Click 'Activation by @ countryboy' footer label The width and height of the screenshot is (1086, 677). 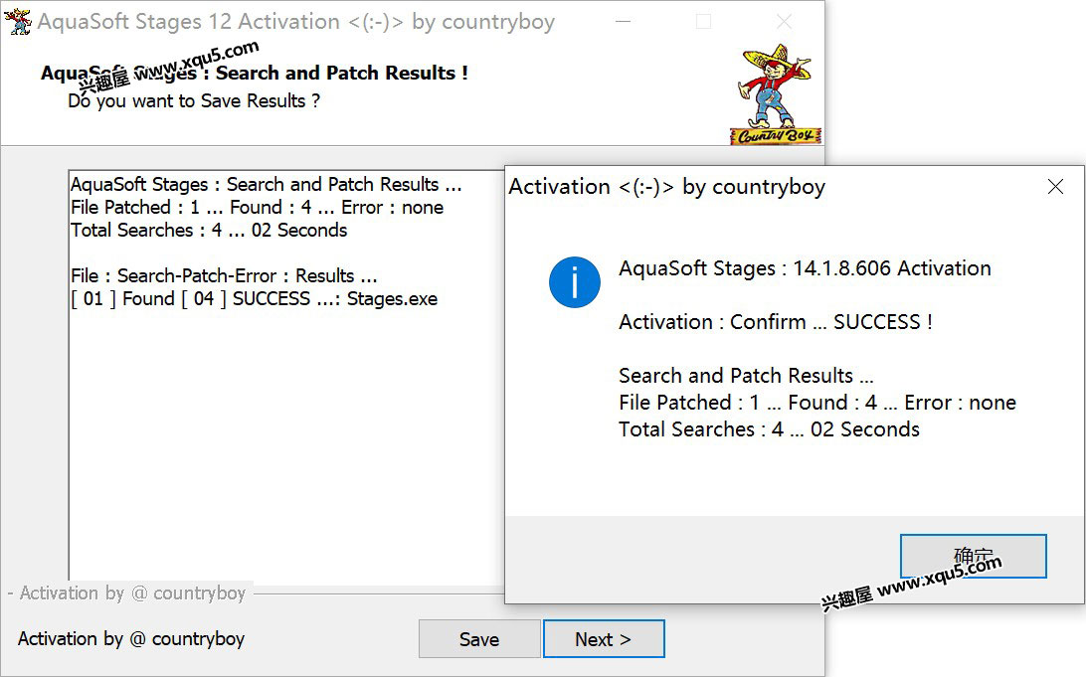[x=131, y=638]
